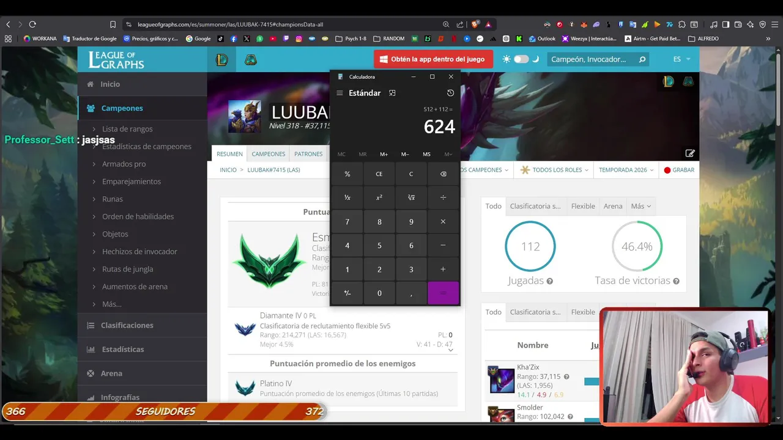Select Clasificatoria s... tab above Jugadas
This screenshot has width=783, height=440.
[535, 206]
